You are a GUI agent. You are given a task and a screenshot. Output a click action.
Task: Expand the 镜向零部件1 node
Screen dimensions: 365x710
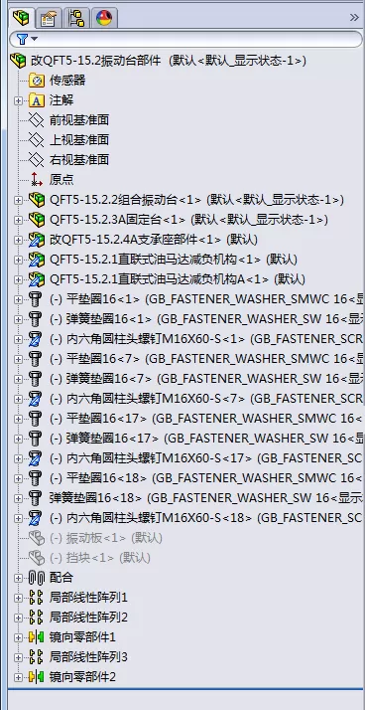18,637
